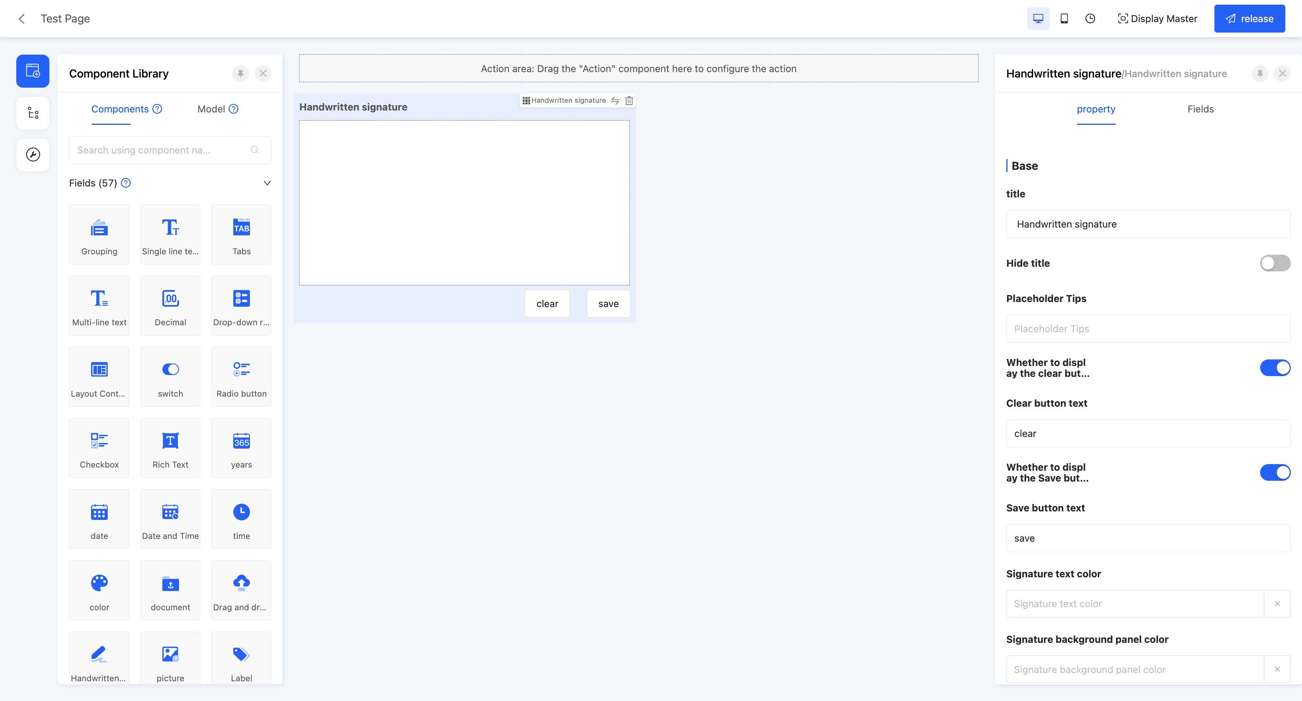The height and width of the screenshot is (701, 1302).
Task: Clear the Signature text color field
Action: coord(1277,603)
